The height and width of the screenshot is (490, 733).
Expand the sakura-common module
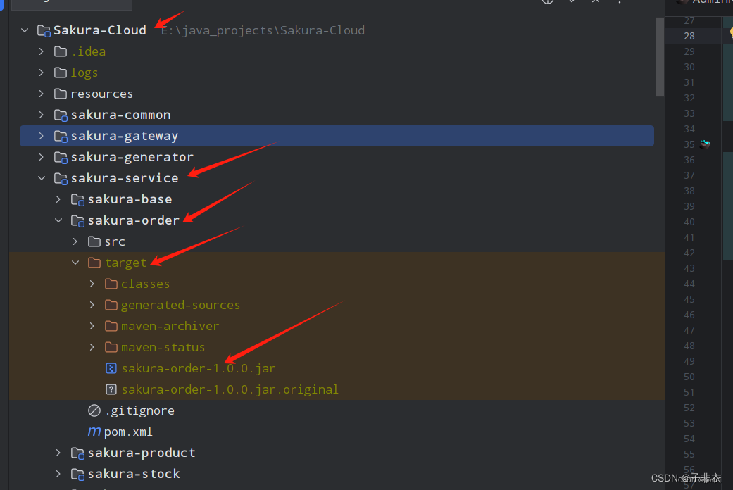[42, 115]
